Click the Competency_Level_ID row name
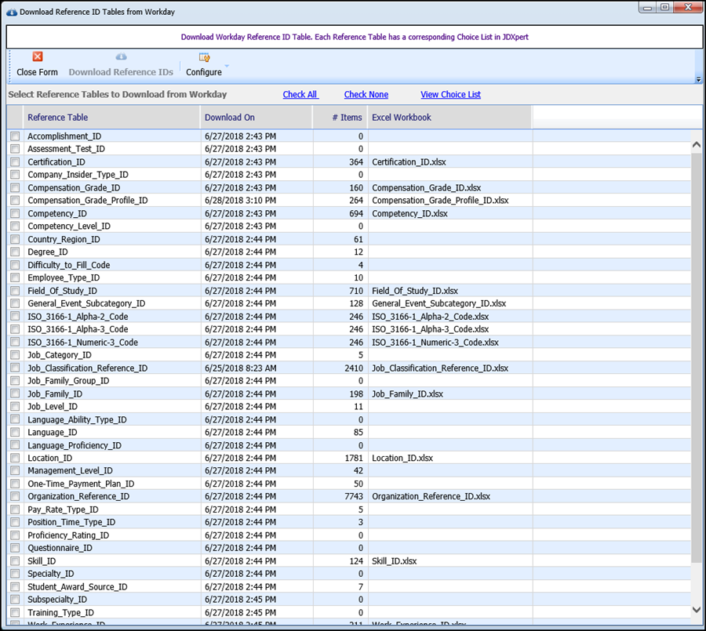706x631 pixels. pyautogui.click(x=69, y=226)
